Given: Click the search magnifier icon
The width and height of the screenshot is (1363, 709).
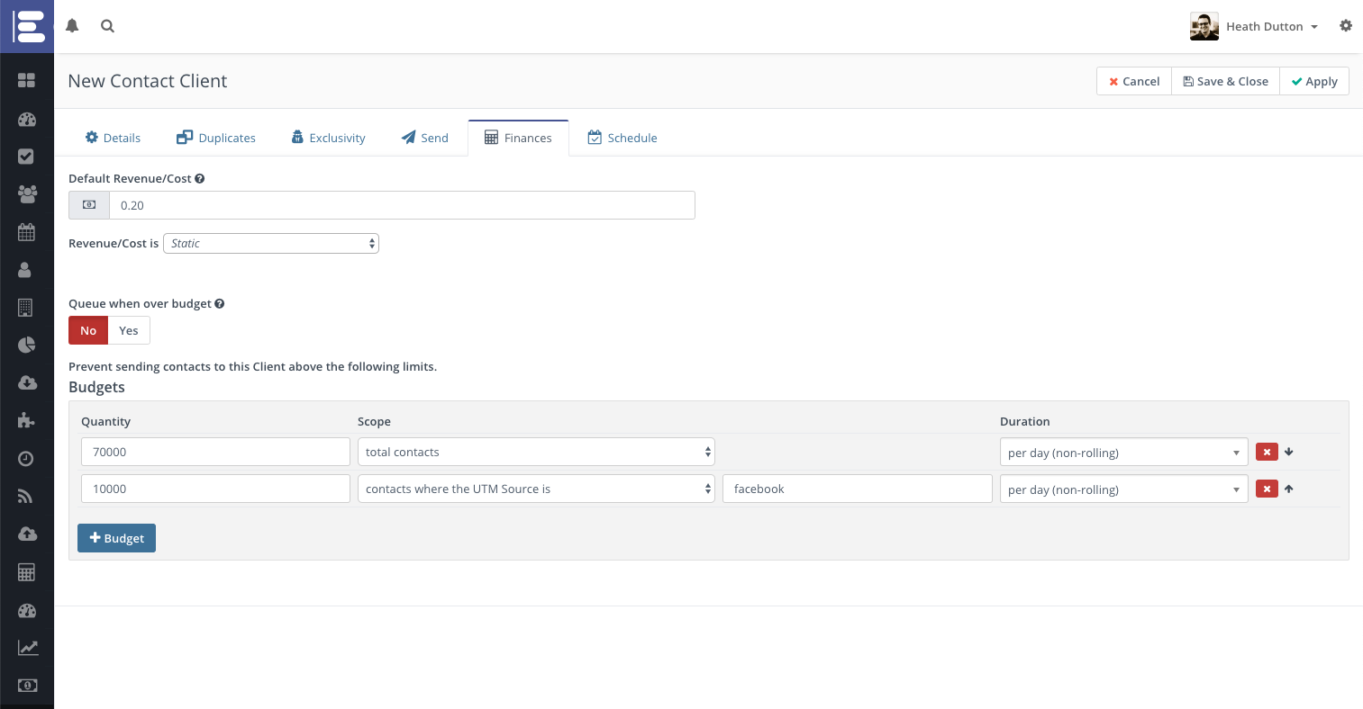Looking at the screenshot, I should (x=107, y=26).
